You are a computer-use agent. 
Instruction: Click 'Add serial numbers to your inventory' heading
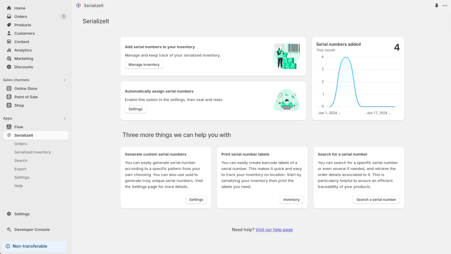click(160, 47)
